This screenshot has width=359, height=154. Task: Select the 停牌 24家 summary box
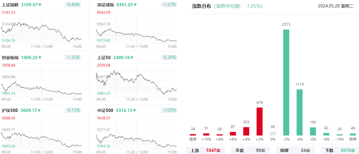[x=295, y=150]
